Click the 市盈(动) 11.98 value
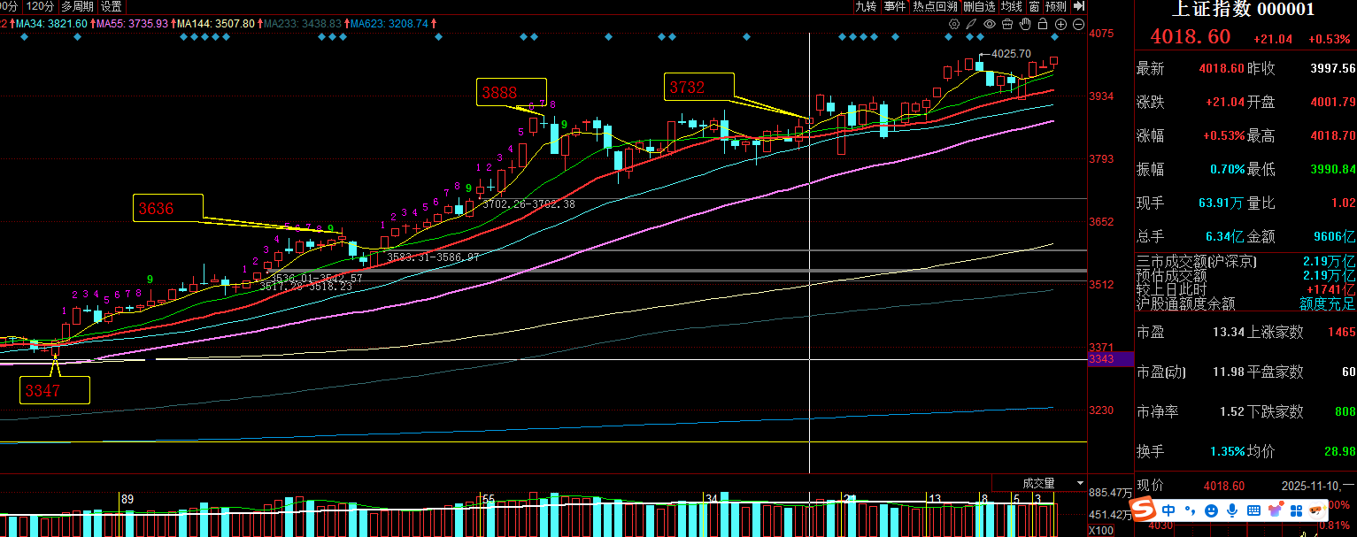 1228,372
